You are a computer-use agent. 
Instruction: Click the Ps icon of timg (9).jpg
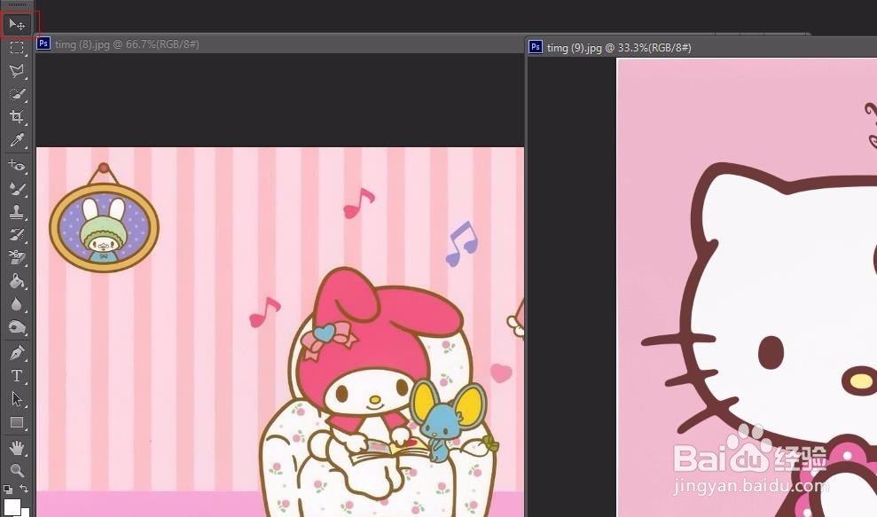[x=536, y=47]
